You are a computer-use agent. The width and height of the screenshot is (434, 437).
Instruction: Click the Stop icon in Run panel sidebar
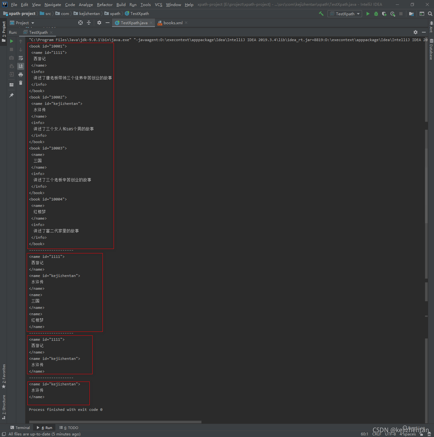click(x=11, y=49)
